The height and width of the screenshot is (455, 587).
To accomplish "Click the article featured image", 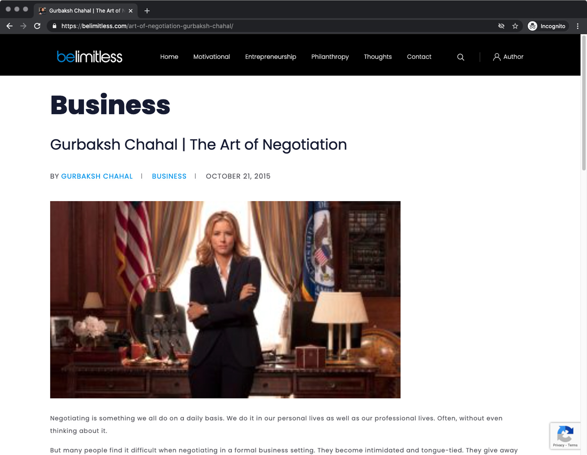I will (225, 299).
